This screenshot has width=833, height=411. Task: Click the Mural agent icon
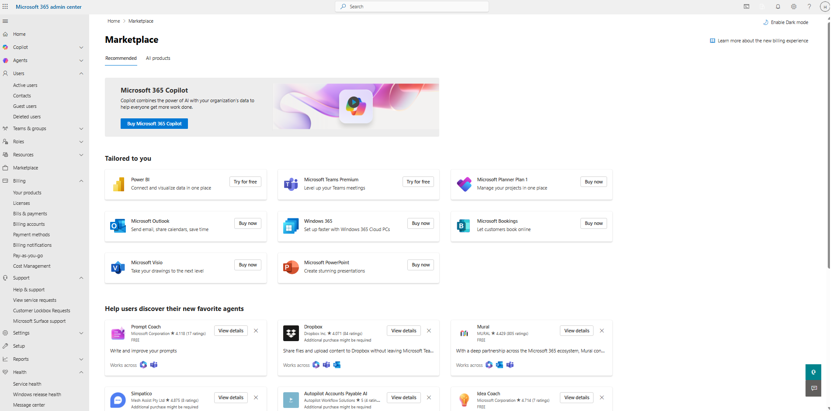[x=464, y=333]
